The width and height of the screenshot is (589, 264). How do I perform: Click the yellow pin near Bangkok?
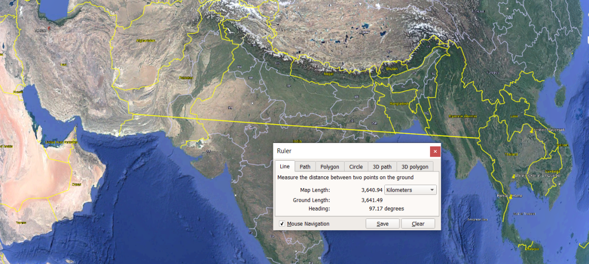514,176
